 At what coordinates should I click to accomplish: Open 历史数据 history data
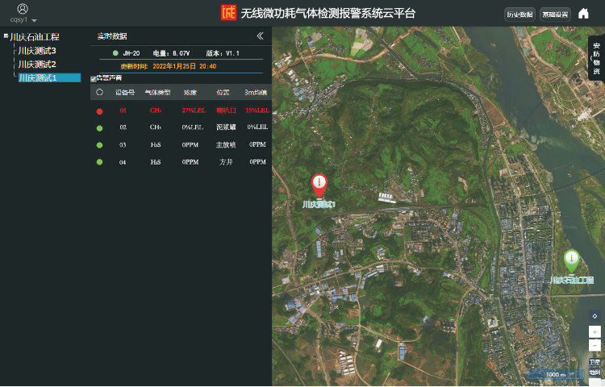click(x=519, y=15)
